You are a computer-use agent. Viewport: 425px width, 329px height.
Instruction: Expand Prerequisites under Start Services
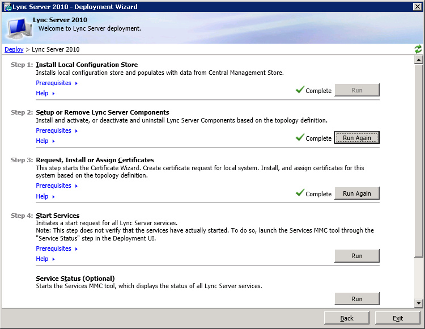[x=57, y=248]
